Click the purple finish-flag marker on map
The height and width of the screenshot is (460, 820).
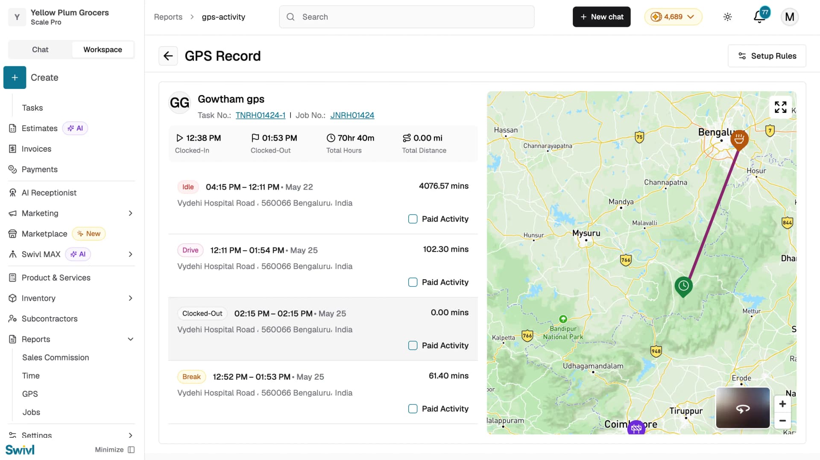tap(636, 427)
